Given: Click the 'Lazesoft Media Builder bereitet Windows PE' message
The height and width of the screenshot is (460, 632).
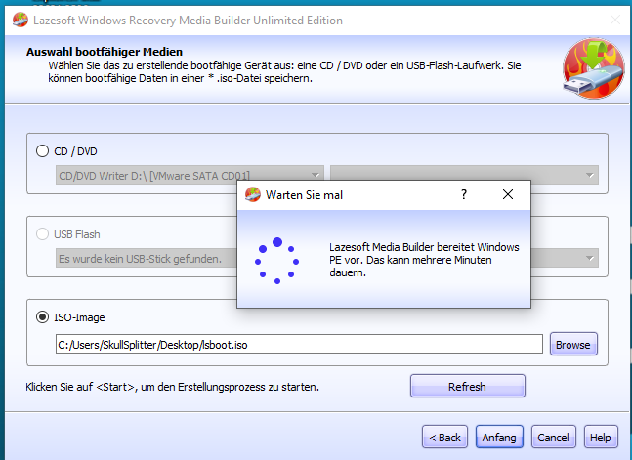Looking at the screenshot, I should 424,260.
